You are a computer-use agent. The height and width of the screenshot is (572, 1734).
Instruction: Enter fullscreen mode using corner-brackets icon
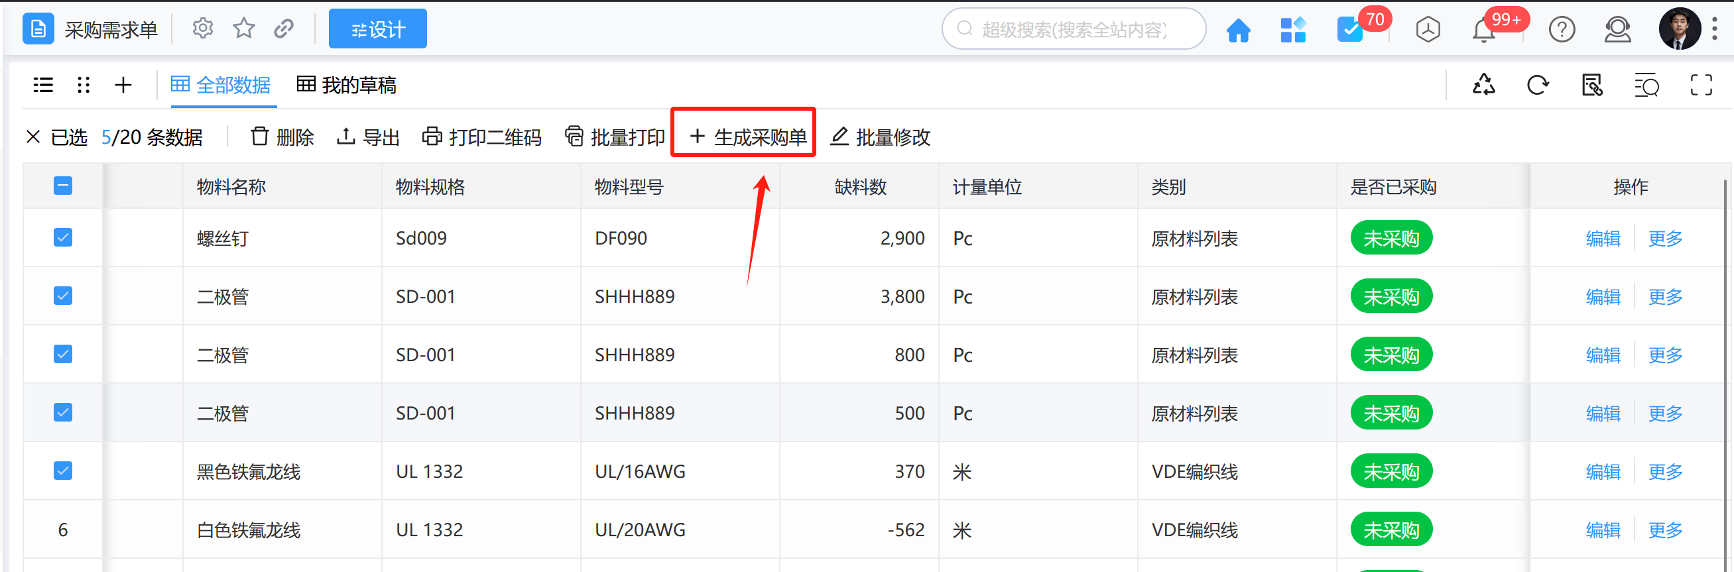point(1701,86)
